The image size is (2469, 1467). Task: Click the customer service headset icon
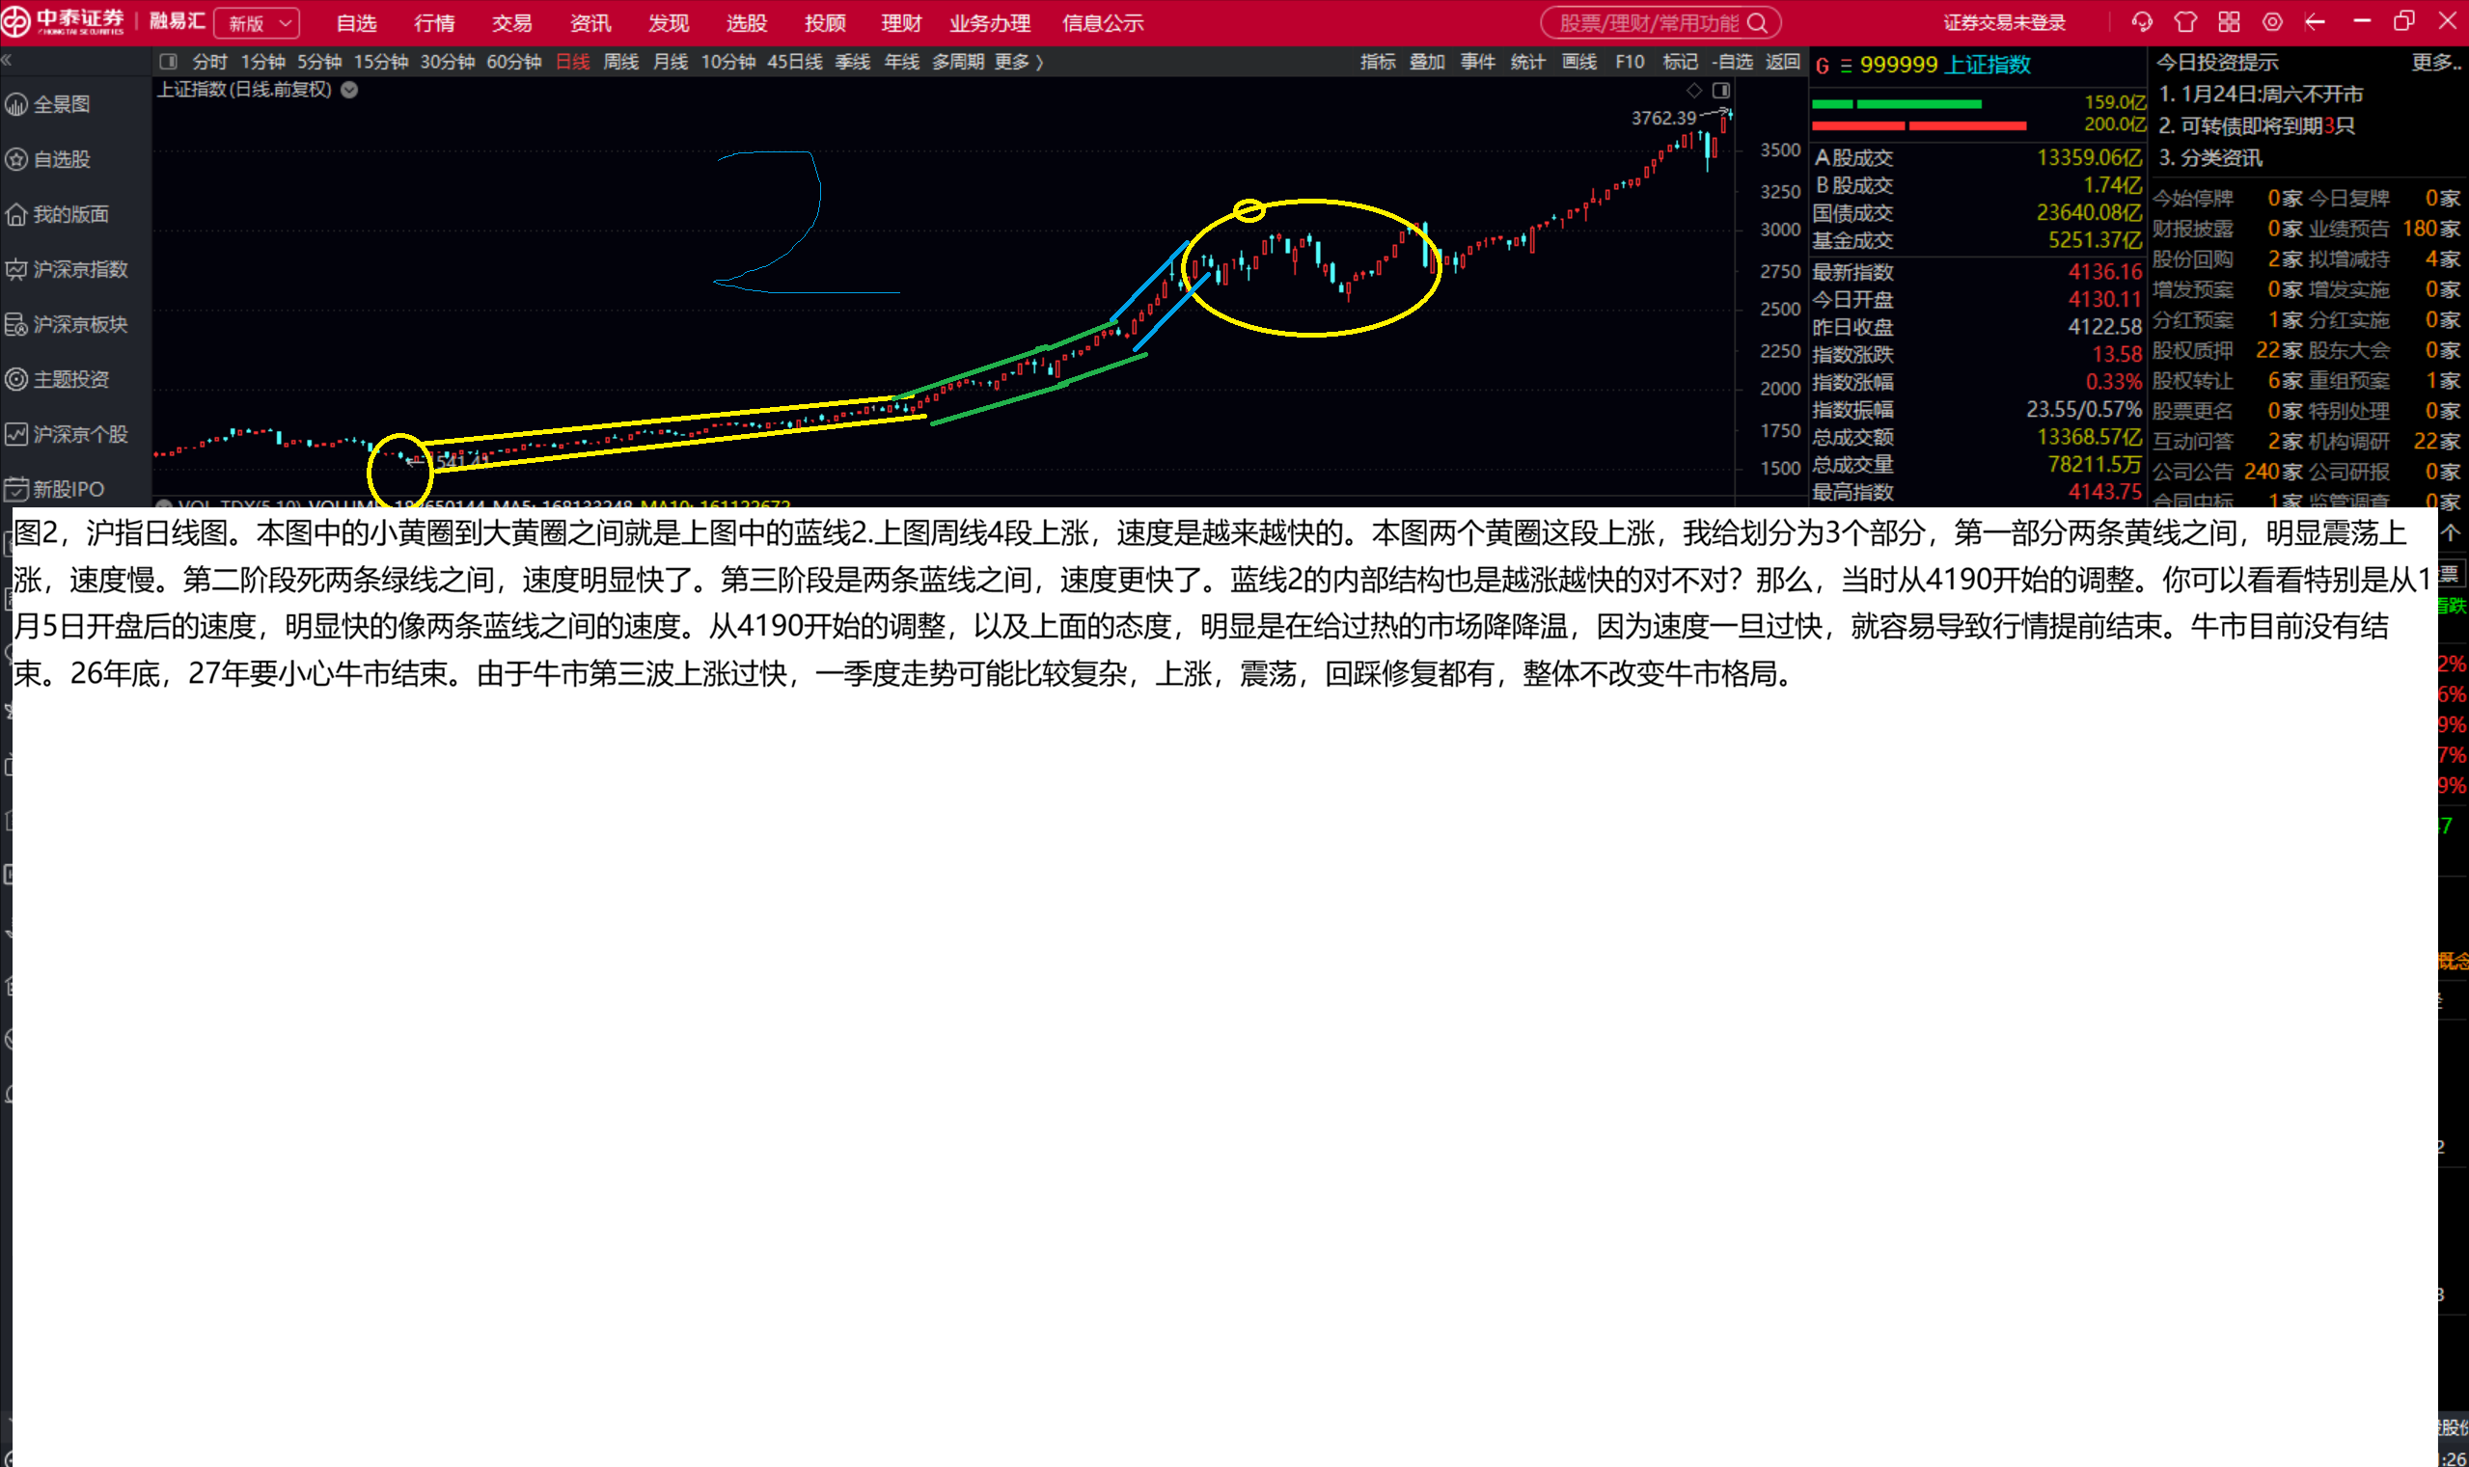pyautogui.click(x=2142, y=22)
